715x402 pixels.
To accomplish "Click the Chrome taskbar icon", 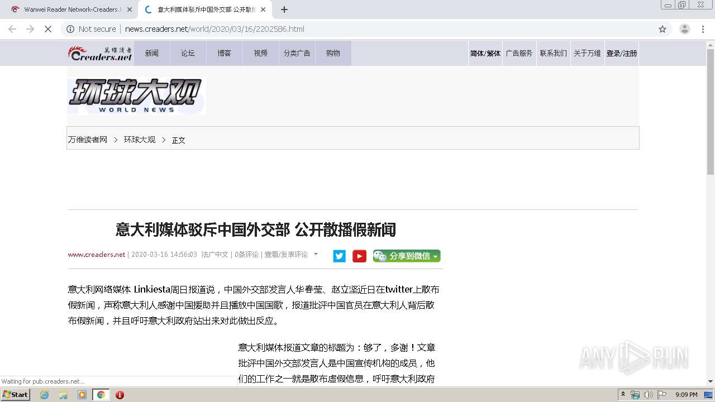I will 101,395.
